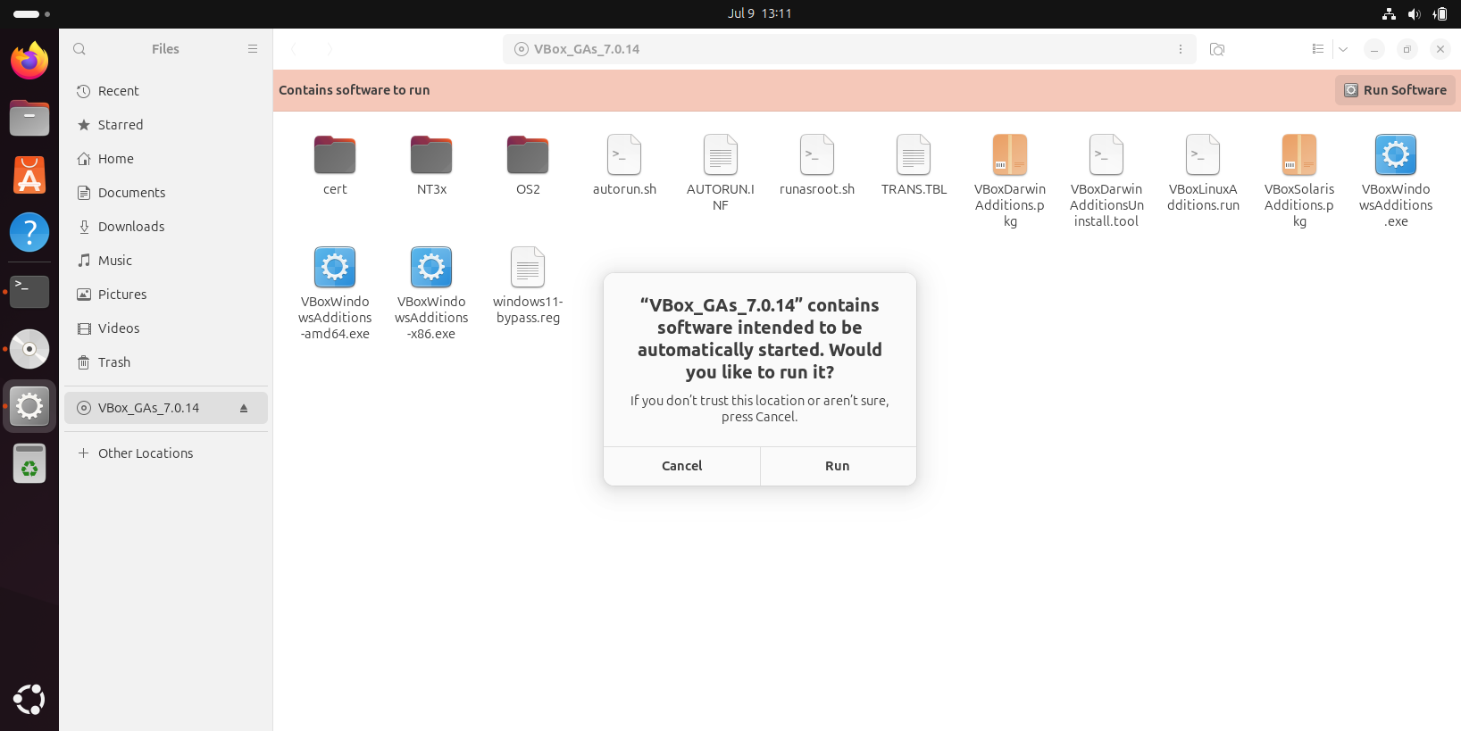Switch to list view
The height and width of the screenshot is (731, 1461).
[1318, 49]
